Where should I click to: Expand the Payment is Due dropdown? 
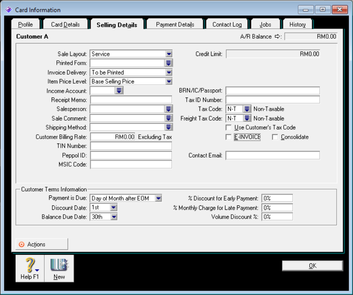tap(158, 198)
